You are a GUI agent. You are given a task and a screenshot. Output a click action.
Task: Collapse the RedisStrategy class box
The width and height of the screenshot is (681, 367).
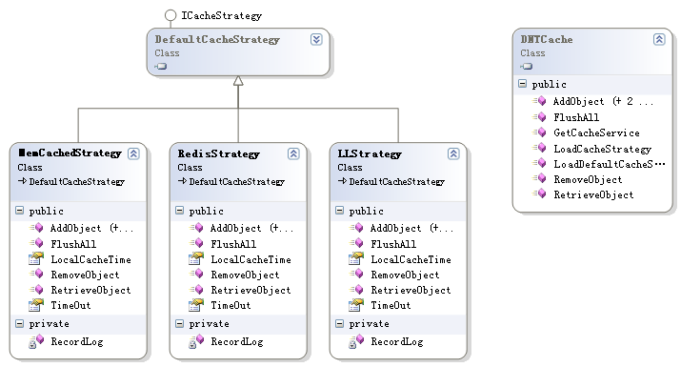293,153
